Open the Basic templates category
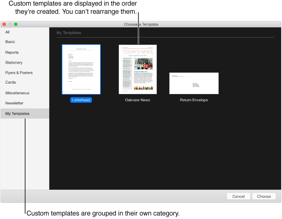 (10, 41)
